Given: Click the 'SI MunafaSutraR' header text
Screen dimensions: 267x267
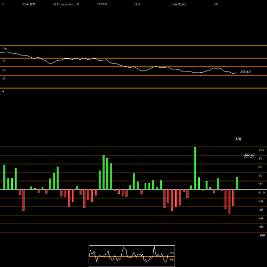Looking at the screenshot, I should pyautogui.click(x=66, y=4).
